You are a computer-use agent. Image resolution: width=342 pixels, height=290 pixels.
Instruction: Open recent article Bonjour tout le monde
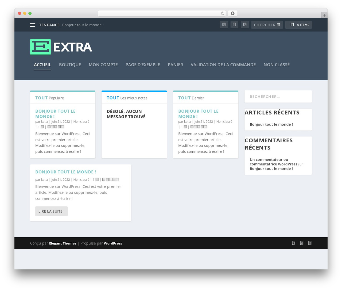[271, 124]
